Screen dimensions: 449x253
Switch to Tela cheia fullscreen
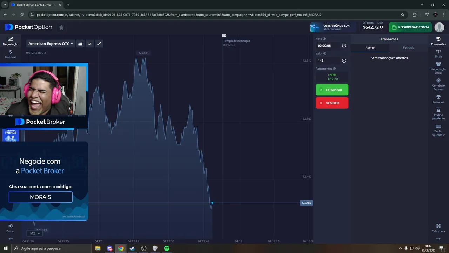click(x=438, y=228)
